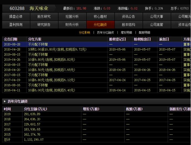Viewport: 191px width, 145px height.
Task: Open the 股本结构 tab
Action: pos(129,25)
